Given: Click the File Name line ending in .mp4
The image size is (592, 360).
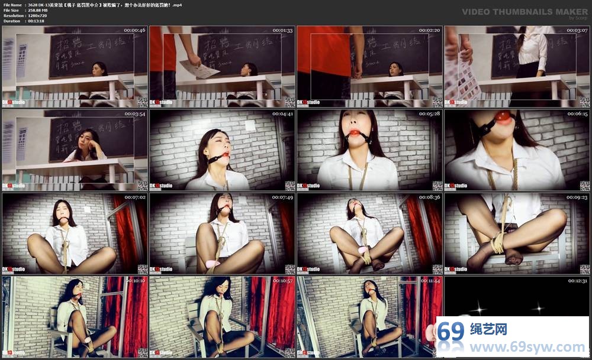Looking at the screenshot, I should [x=92, y=5].
